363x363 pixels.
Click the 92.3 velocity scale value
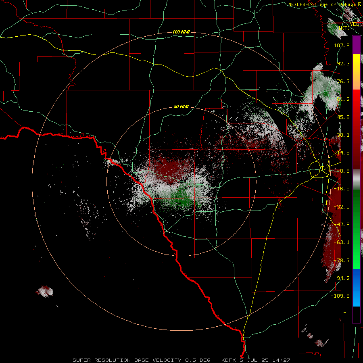(x=343, y=63)
